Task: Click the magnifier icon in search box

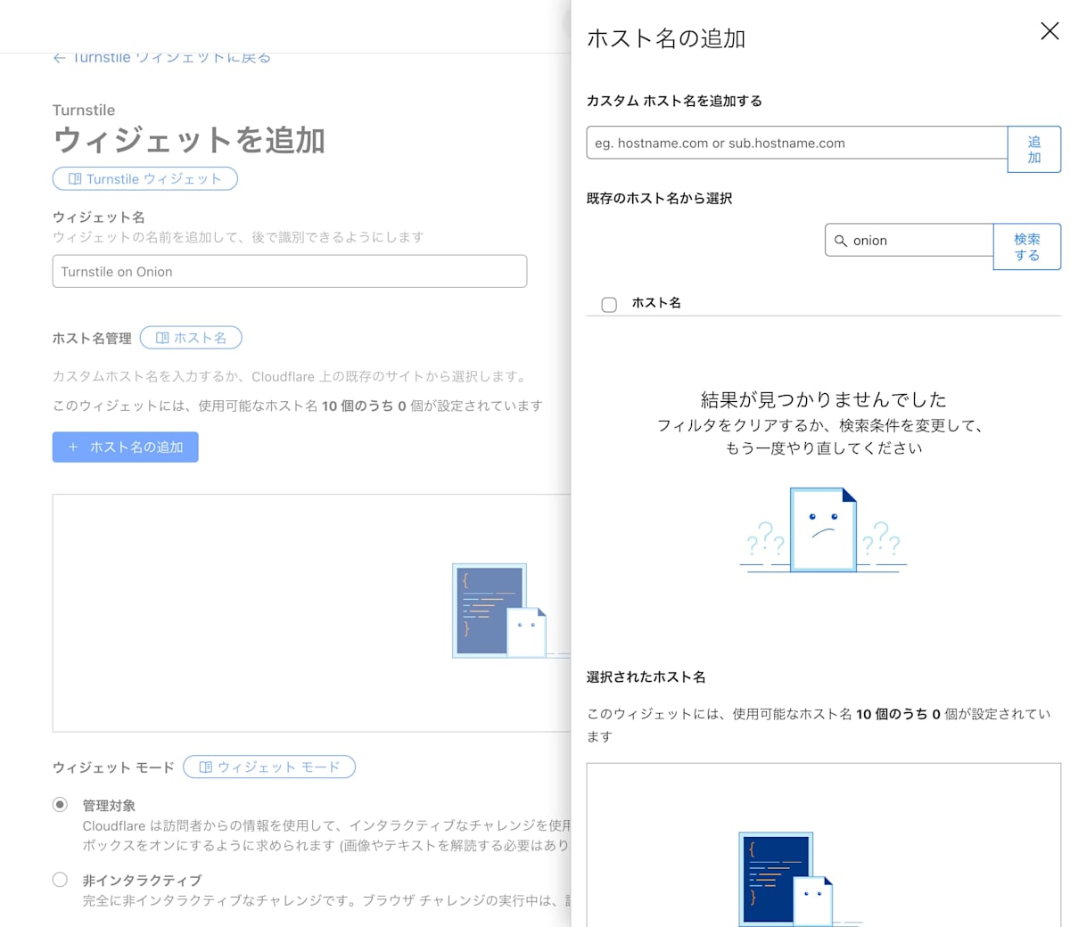Action: [840, 241]
